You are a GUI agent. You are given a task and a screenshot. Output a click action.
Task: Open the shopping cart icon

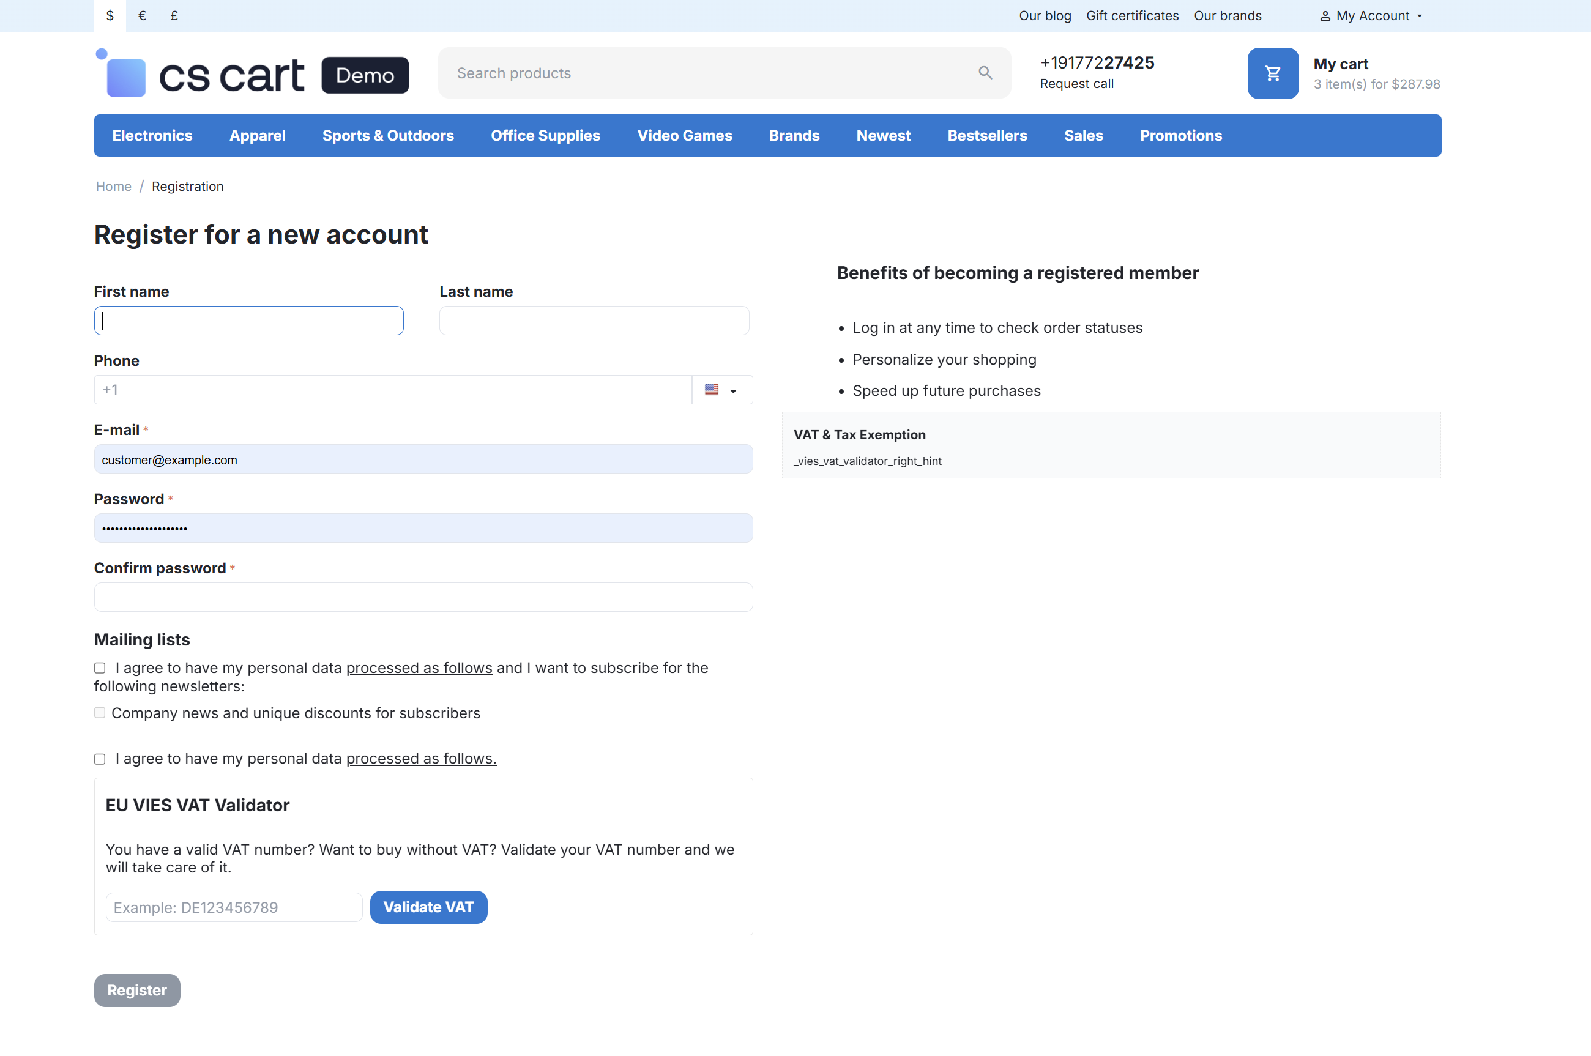coord(1272,73)
